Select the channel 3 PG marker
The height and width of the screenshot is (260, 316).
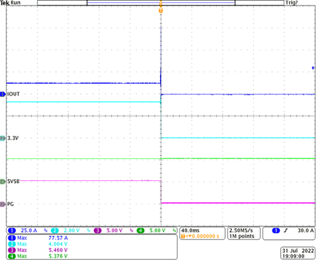[x=3, y=204]
